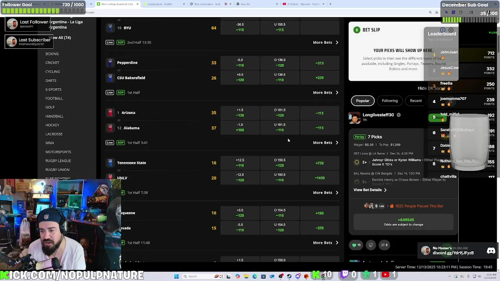Click the BYU team logo

click(x=110, y=28)
